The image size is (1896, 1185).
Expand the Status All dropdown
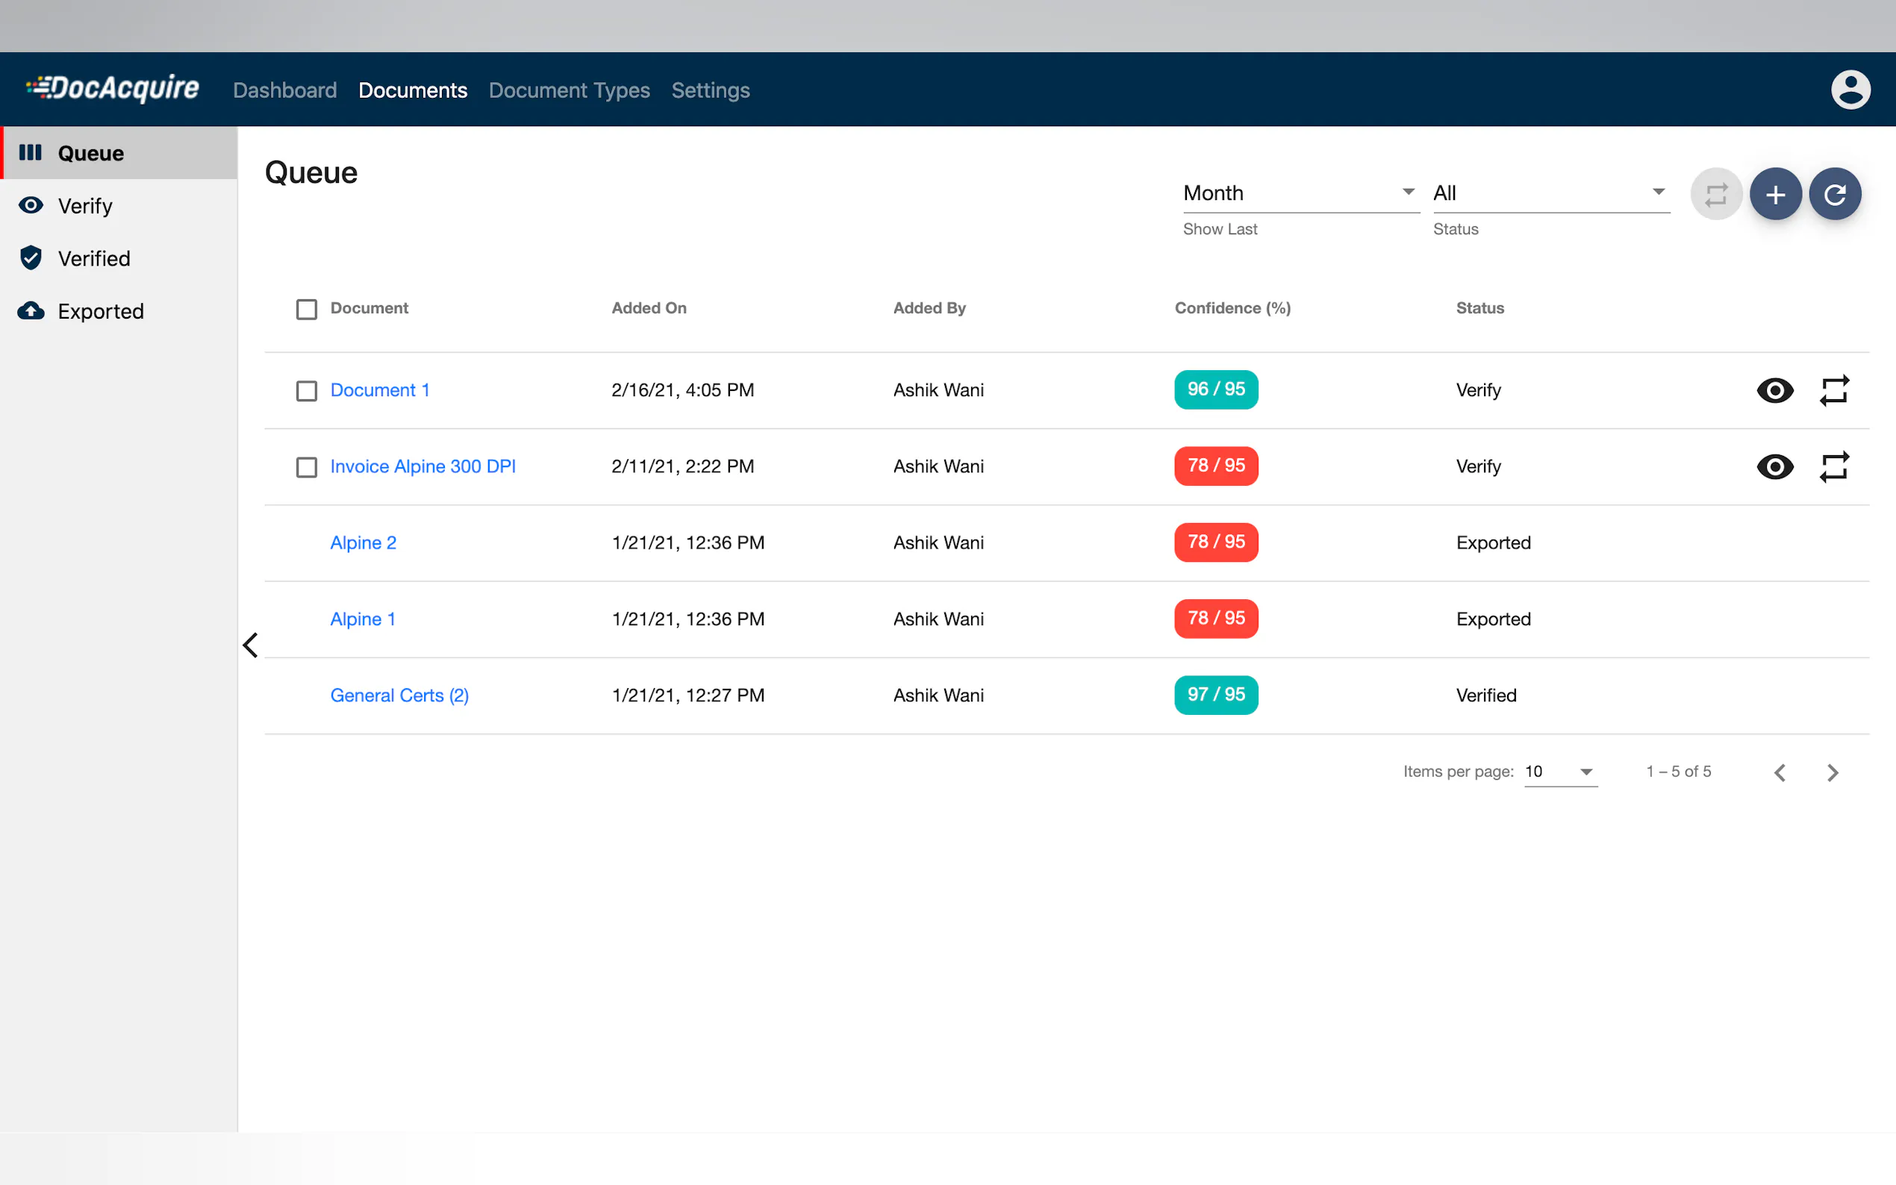[x=1550, y=193]
